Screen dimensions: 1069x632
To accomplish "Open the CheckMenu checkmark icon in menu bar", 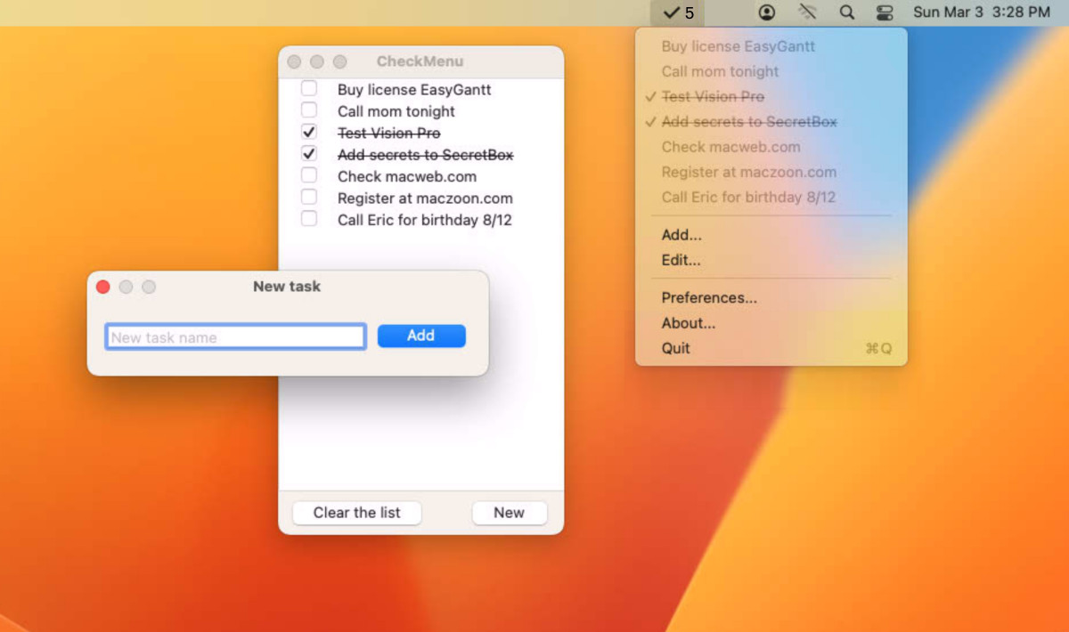I will click(678, 12).
